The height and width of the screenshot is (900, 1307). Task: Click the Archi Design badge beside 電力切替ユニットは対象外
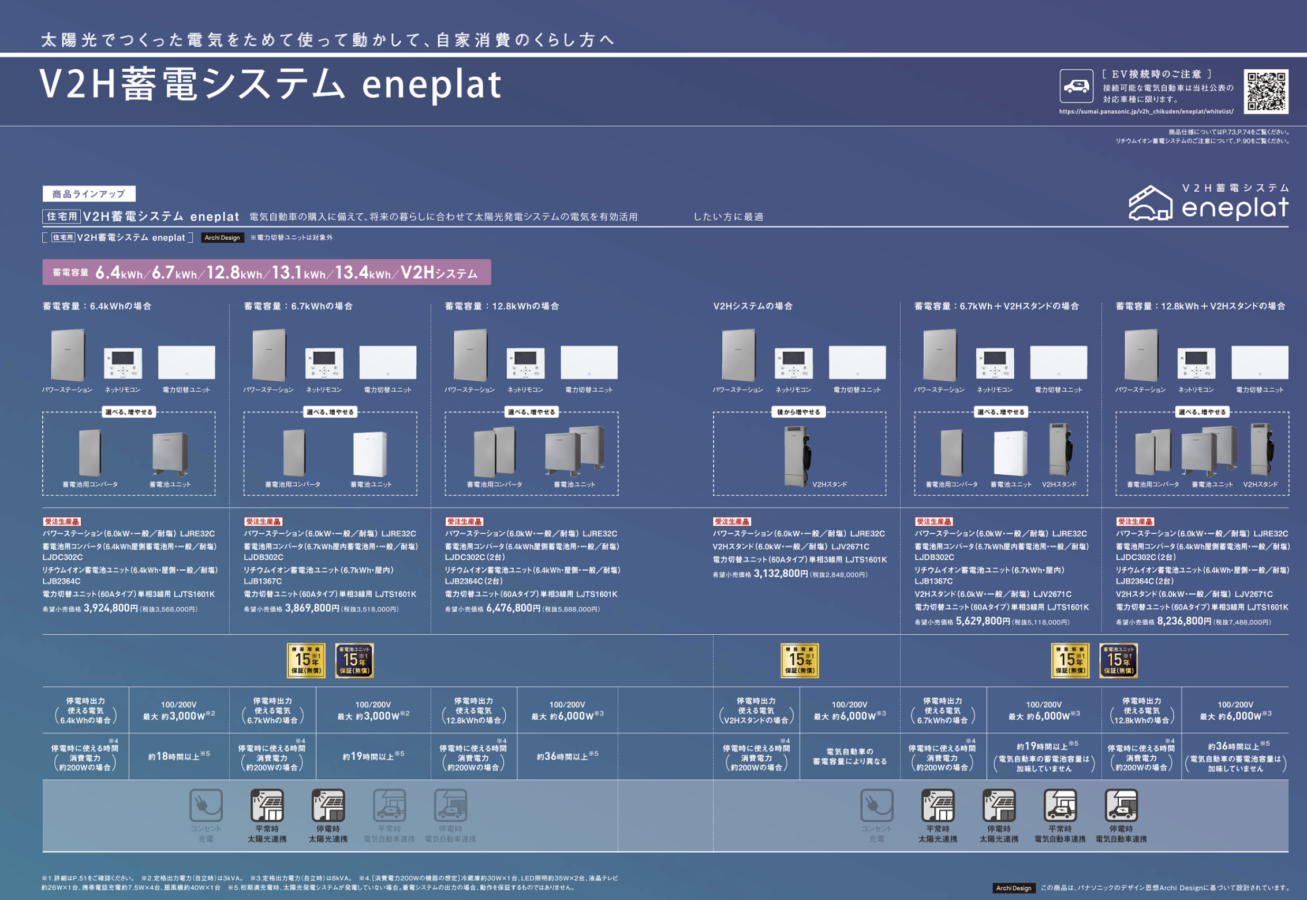point(222,237)
